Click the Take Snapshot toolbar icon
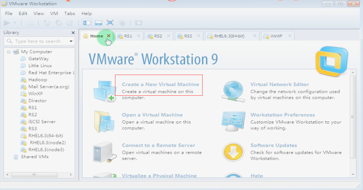363x190 pixels. pos(47,23)
